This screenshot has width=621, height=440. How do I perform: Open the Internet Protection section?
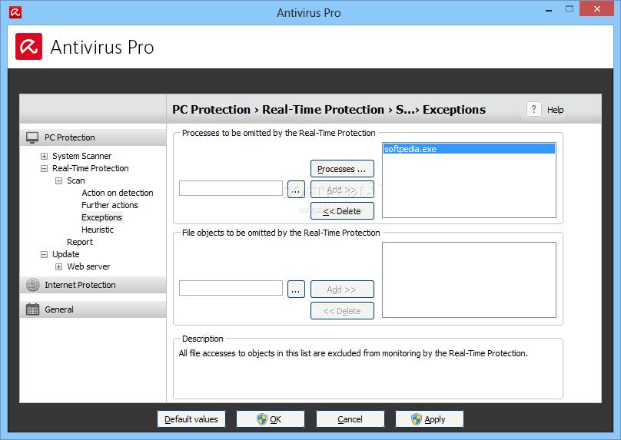[93, 285]
